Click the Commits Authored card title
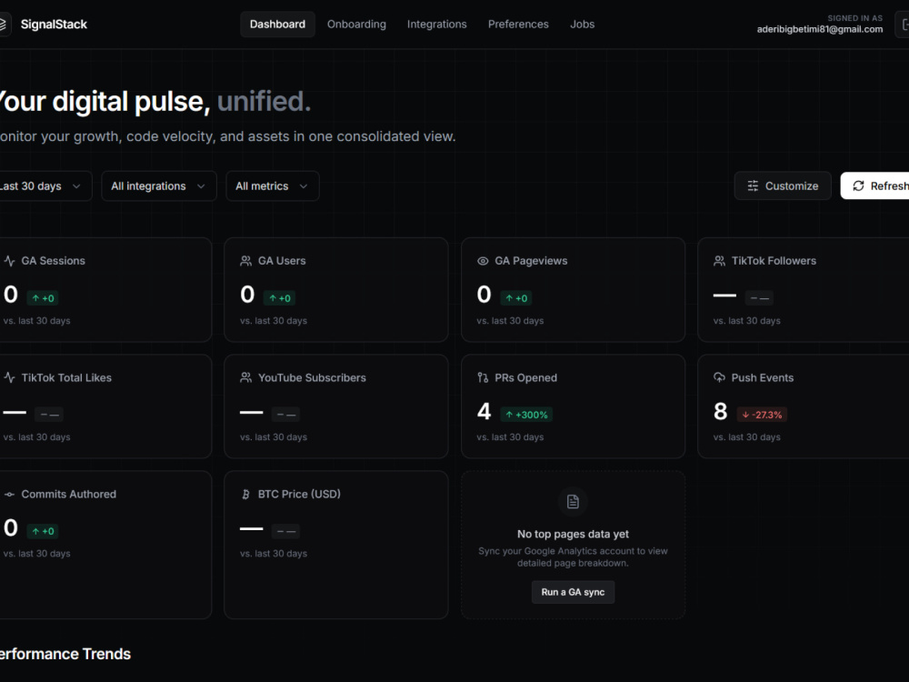This screenshot has height=682, width=909. tap(68, 494)
